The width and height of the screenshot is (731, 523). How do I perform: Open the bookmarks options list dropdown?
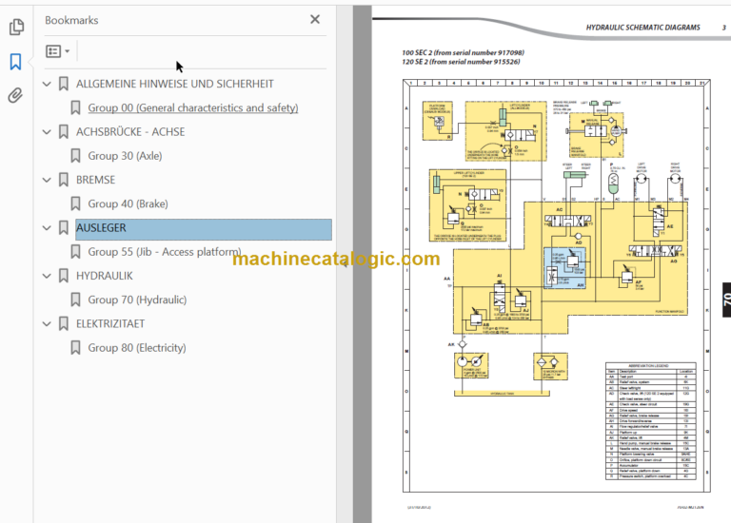(x=58, y=51)
